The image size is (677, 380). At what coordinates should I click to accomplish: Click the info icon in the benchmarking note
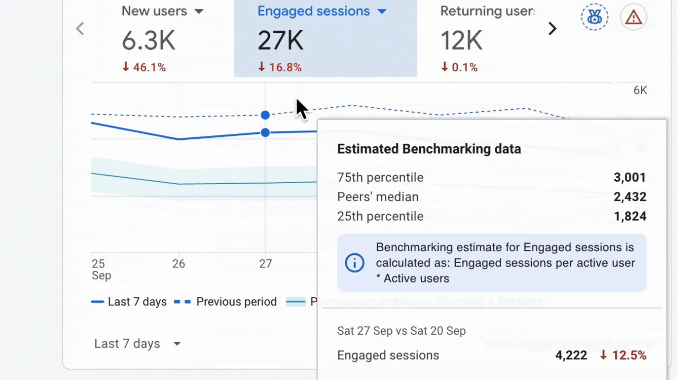pyautogui.click(x=354, y=262)
